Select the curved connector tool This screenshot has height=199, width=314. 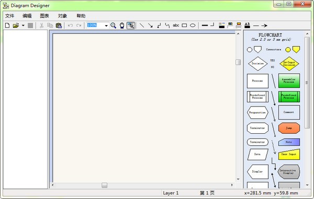[x=167, y=26]
